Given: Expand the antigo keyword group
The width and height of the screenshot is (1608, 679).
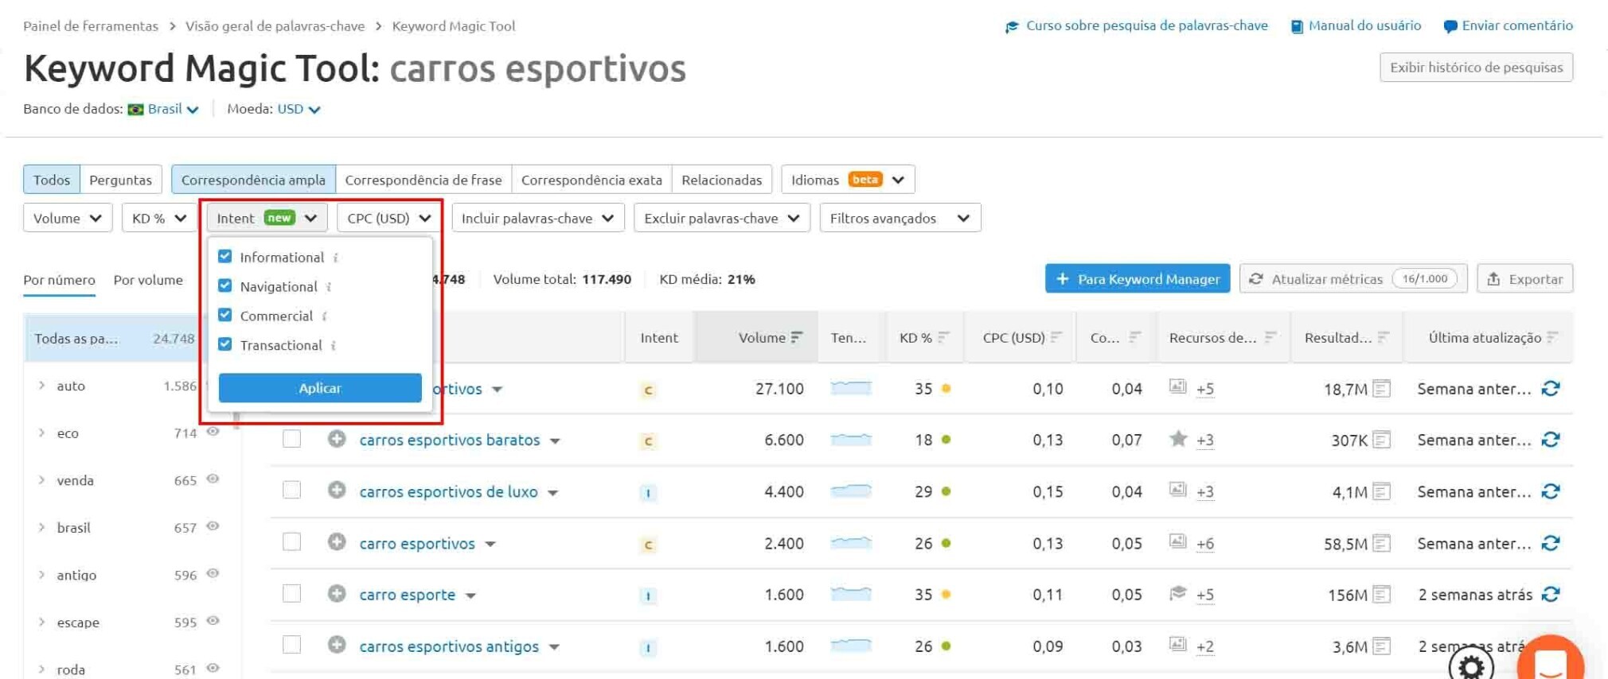Looking at the screenshot, I should [41, 575].
